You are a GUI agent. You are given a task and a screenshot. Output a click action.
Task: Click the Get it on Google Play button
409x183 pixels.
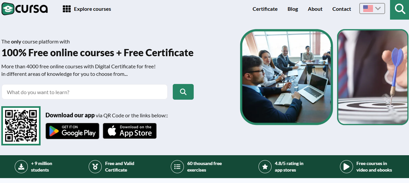click(72, 131)
